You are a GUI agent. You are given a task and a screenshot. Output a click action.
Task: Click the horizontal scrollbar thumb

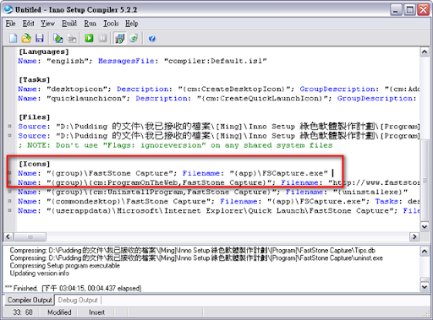tap(30, 237)
